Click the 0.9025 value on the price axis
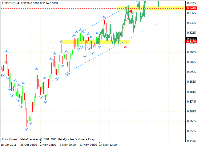Screen dimensions: 197x147 (191, 62)
